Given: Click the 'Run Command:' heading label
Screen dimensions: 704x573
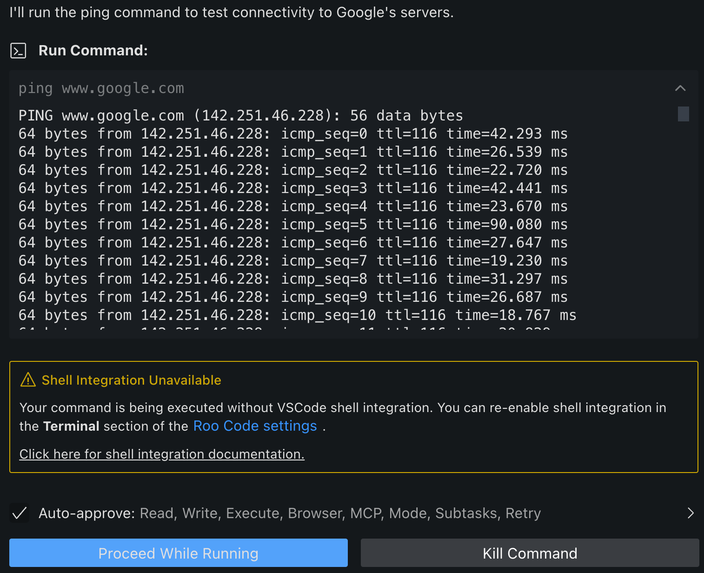Looking at the screenshot, I should pos(93,51).
